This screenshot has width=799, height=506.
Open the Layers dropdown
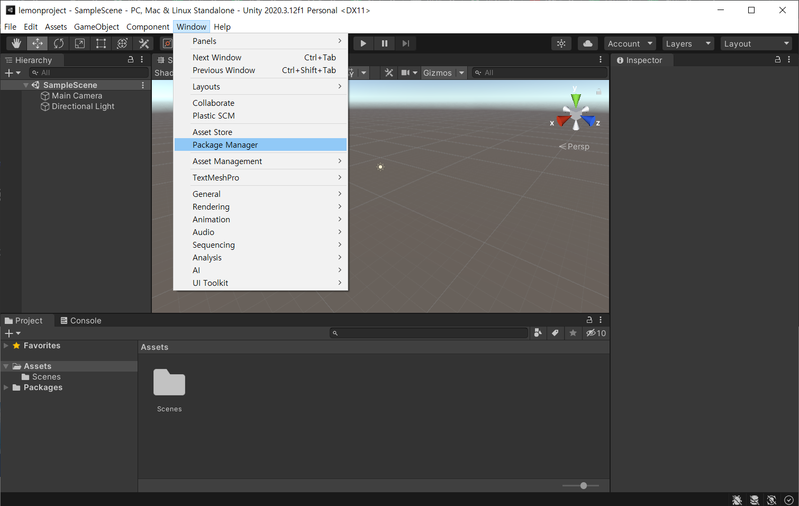(688, 43)
